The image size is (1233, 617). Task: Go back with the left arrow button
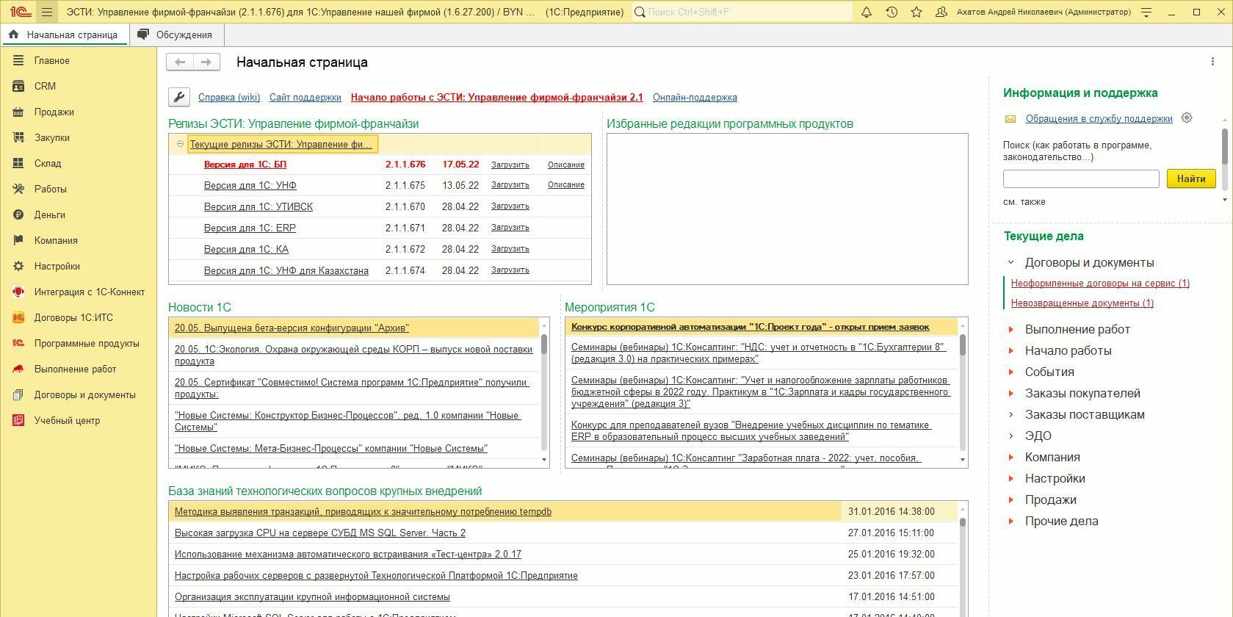(x=180, y=62)
